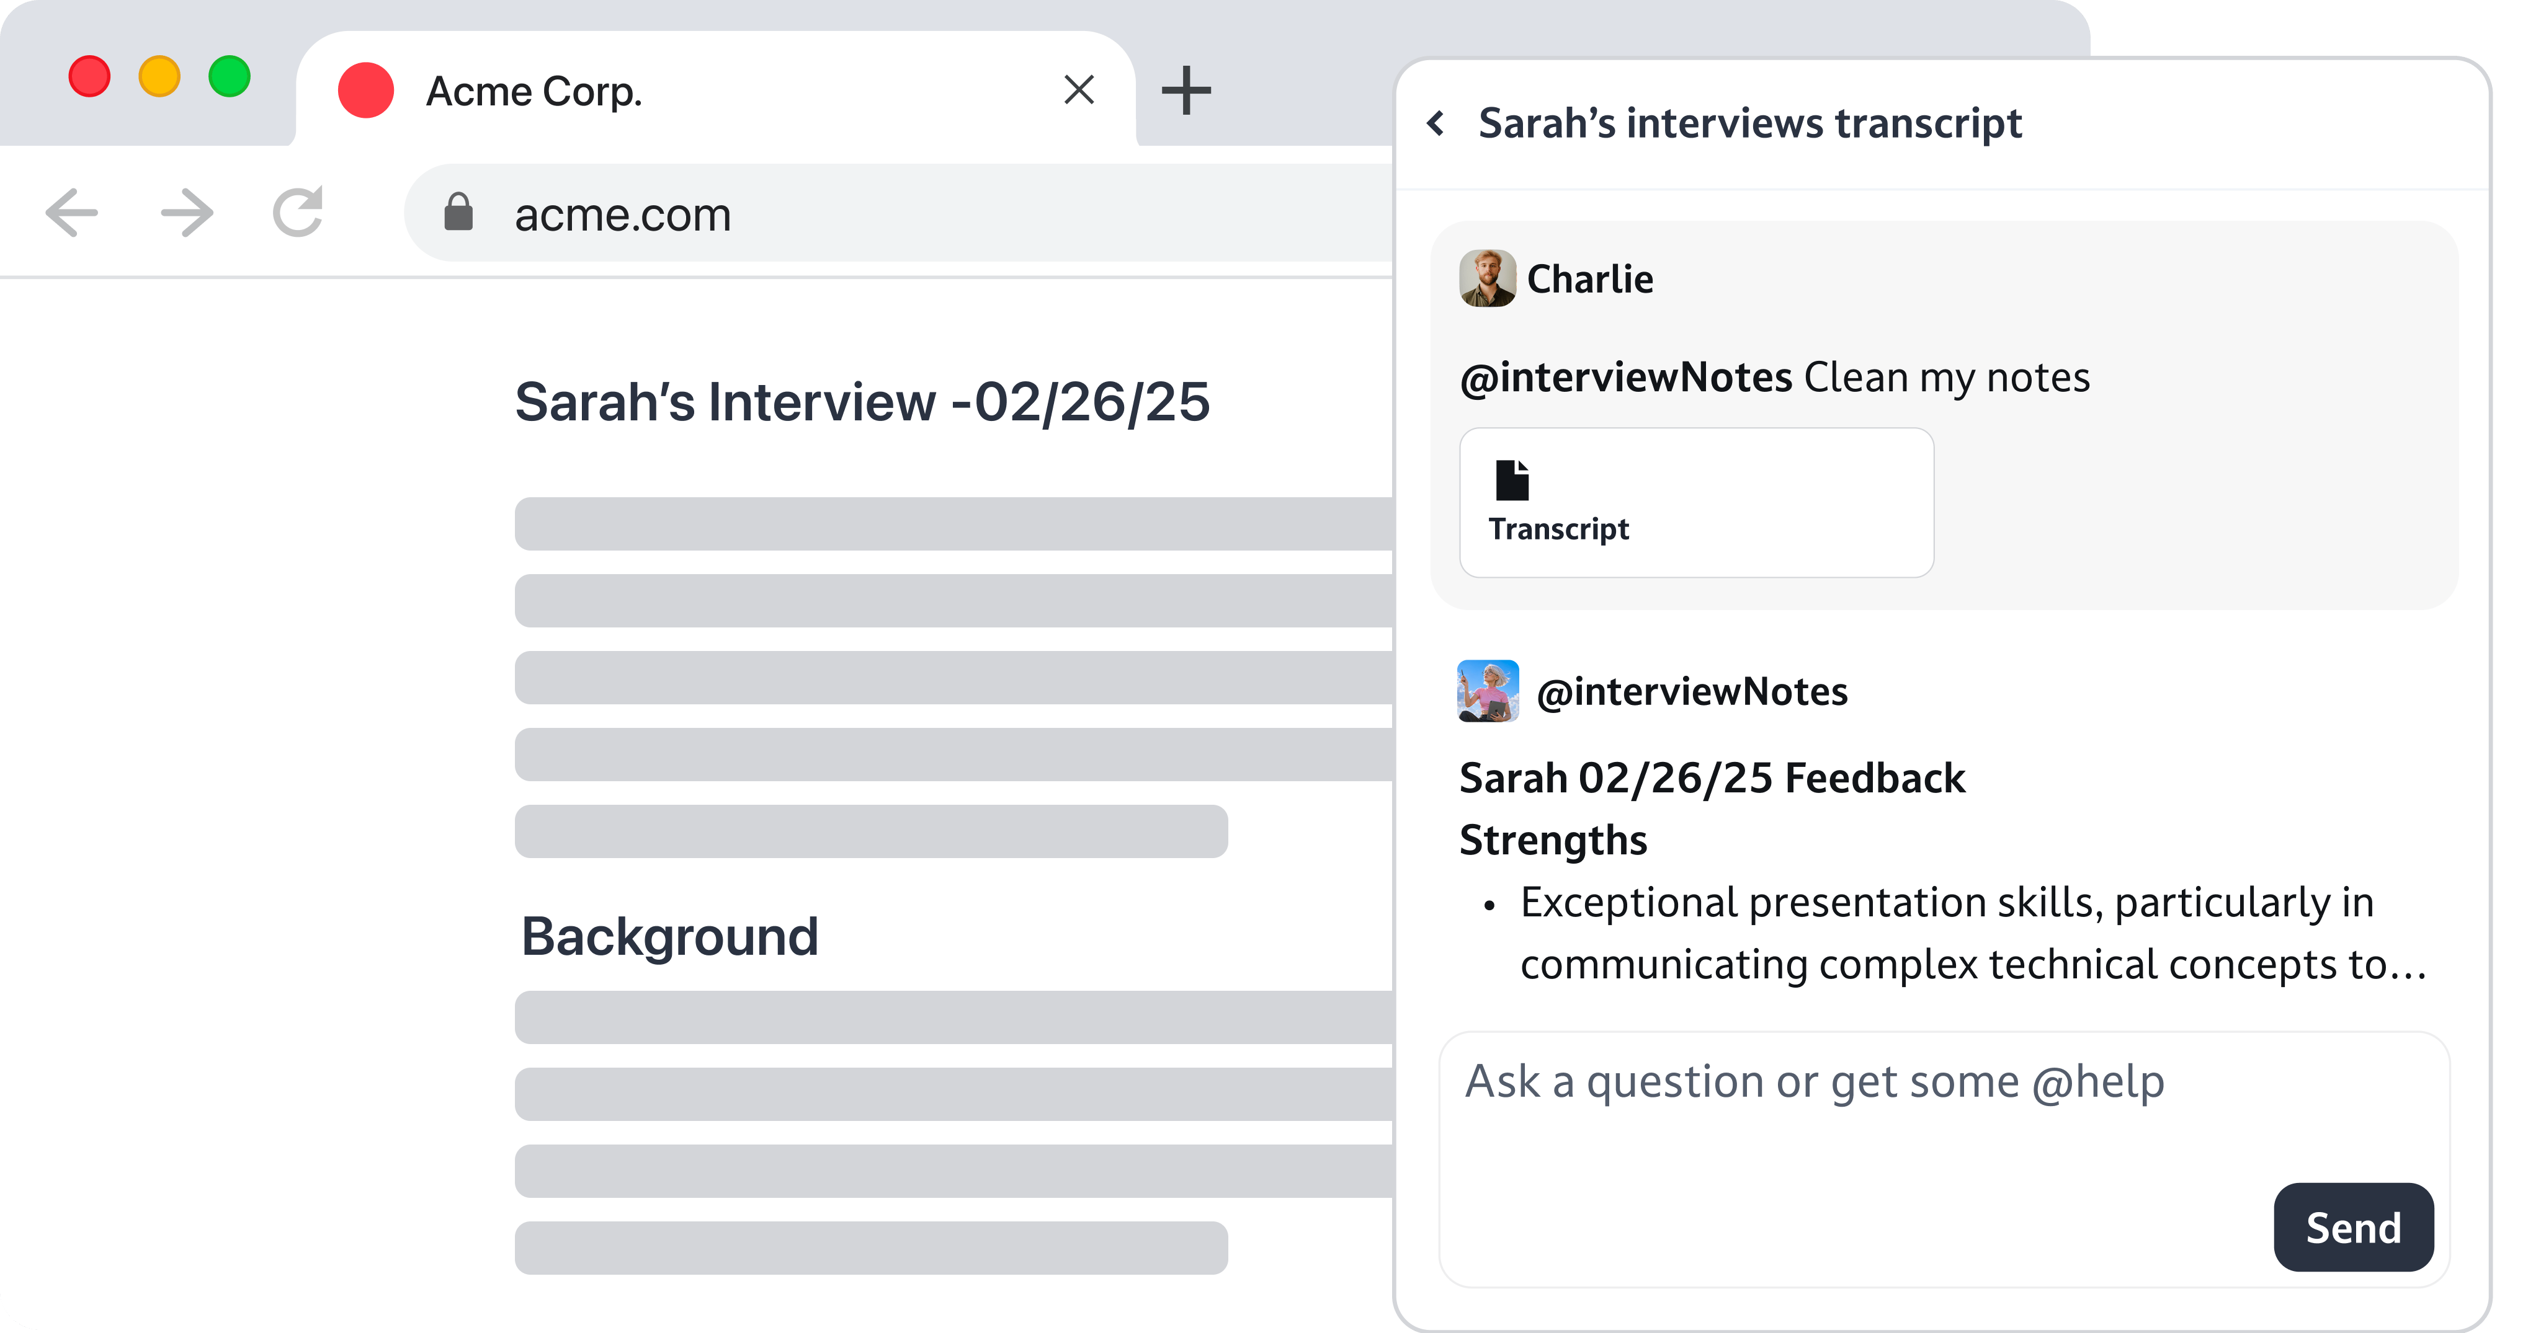
Task: Open a new tab with plus icon
Action: coord(1186,91)
